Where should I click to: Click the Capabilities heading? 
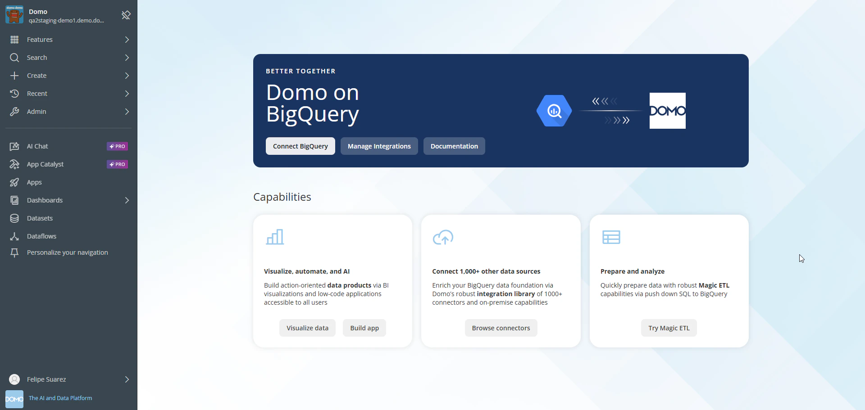coord(282,197)
